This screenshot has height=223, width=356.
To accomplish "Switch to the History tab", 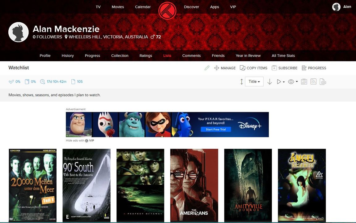I will click(68, 56).
